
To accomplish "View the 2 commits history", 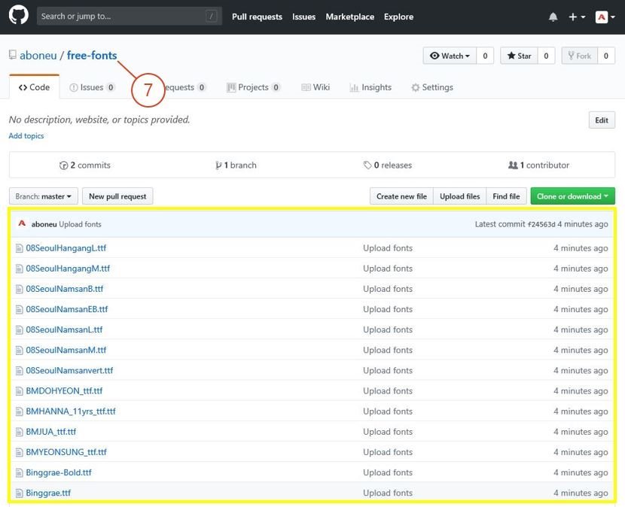I will coord(85,165).
